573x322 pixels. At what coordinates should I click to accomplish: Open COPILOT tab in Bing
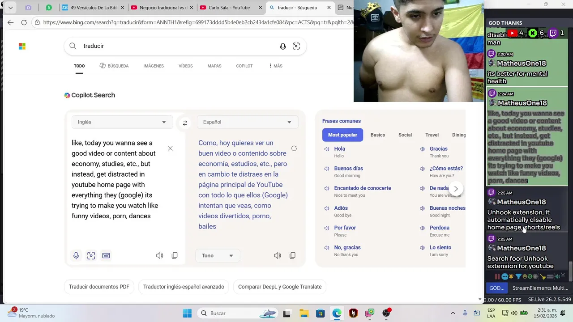(x=244, y=66)
